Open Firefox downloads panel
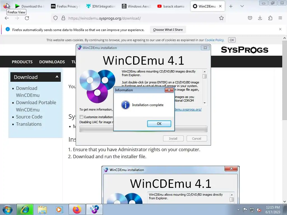287x215 pixels. [x=260, y=18]
